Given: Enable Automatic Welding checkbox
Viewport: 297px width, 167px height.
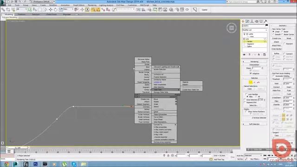Looking at the screenshot, I should pos(274,76).
